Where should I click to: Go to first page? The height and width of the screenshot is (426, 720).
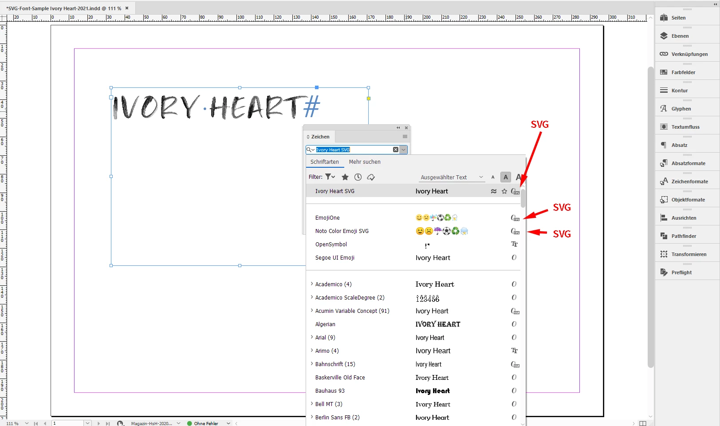(36, 423)
